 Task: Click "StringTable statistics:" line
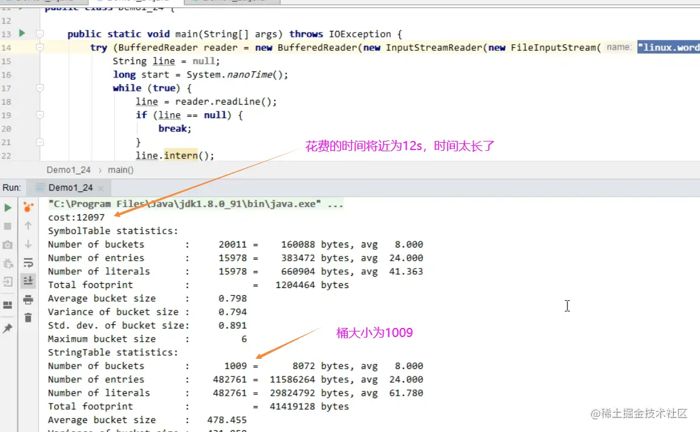(113, 353)
